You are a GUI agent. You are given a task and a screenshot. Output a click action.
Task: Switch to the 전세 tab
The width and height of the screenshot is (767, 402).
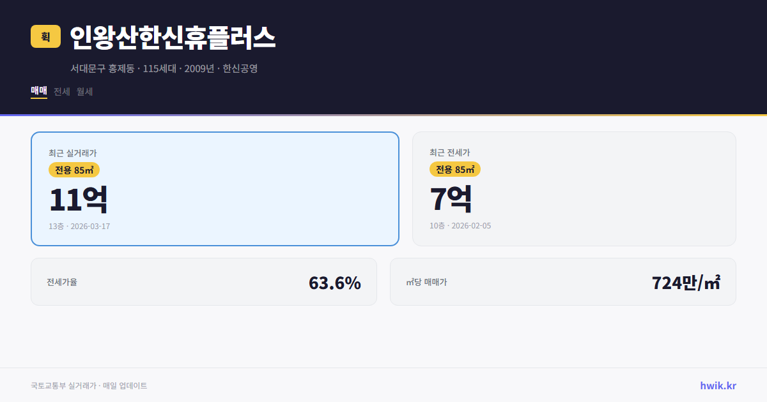coord(61,91)
